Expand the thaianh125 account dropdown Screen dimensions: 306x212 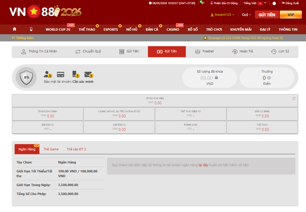(223, 15)
